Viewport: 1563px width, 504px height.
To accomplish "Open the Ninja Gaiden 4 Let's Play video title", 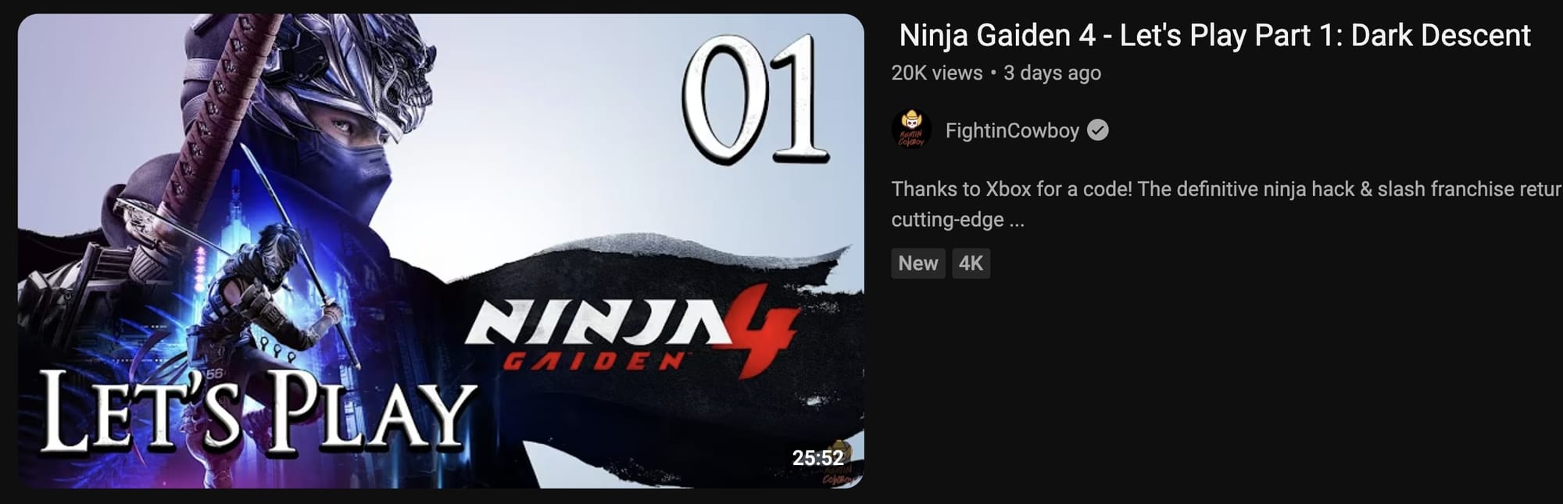I will (x=1214, y=35).
